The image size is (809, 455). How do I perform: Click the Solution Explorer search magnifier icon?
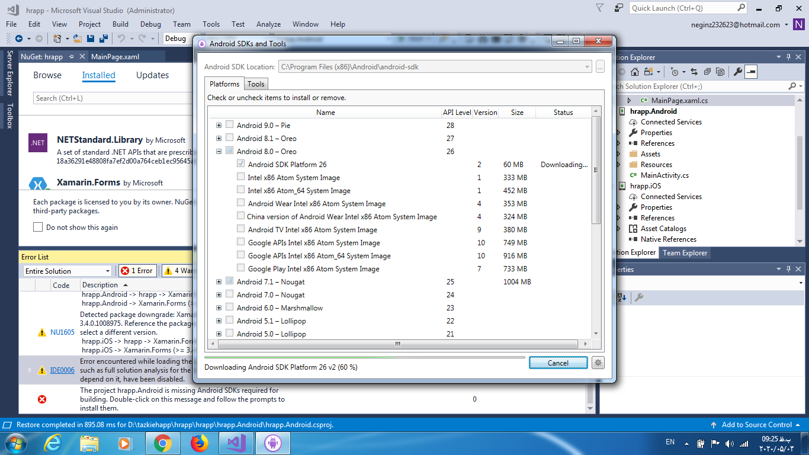tap(792, 86)
